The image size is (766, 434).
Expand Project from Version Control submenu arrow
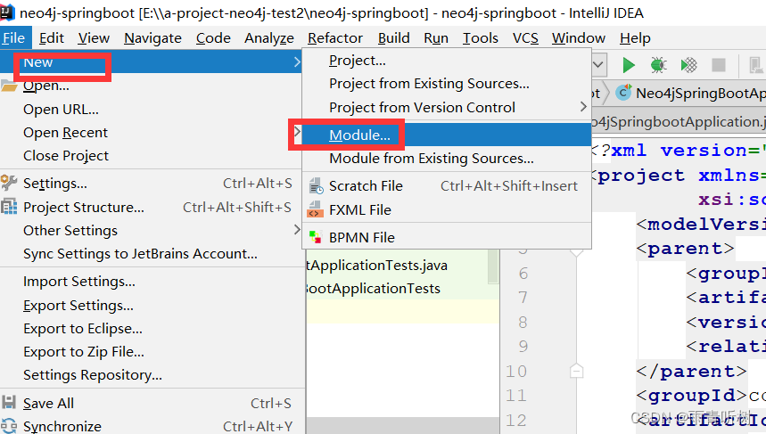(x=583, y=107)
